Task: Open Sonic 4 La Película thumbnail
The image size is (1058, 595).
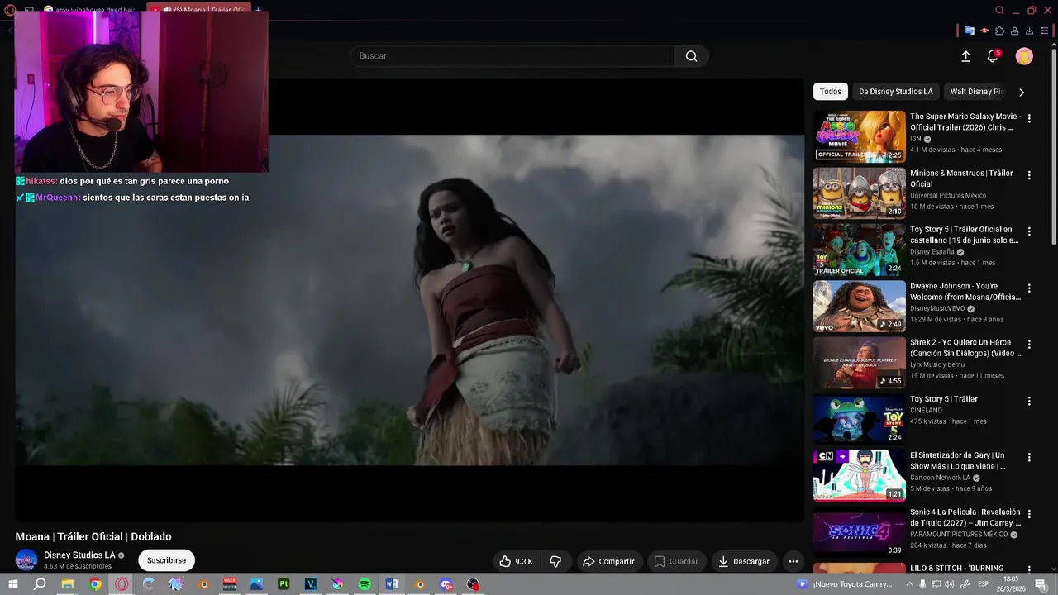Action: click(x=860, y=531)
